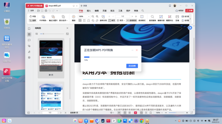The image size is (222, 124).
Task: Go to next page in toolbar
Action: tap(132, 16)
